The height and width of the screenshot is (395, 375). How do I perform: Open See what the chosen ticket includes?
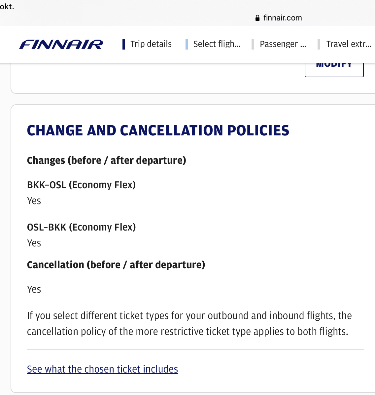pyautogui.click(x=103, y=369)
